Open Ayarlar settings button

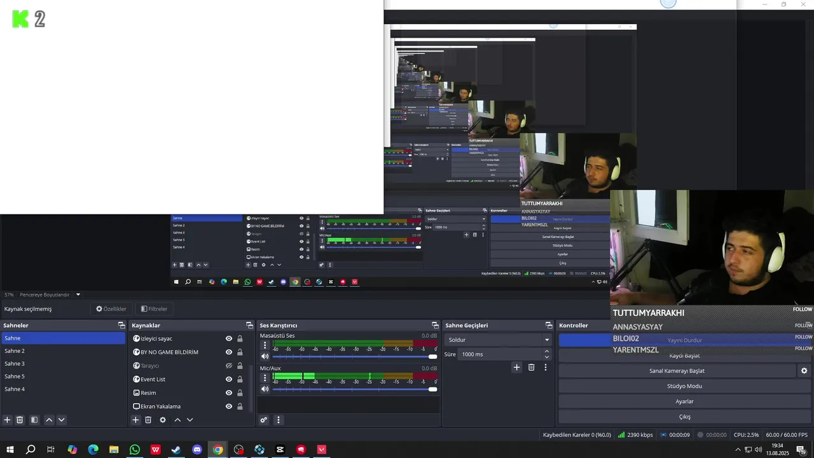tap(684, 401)
